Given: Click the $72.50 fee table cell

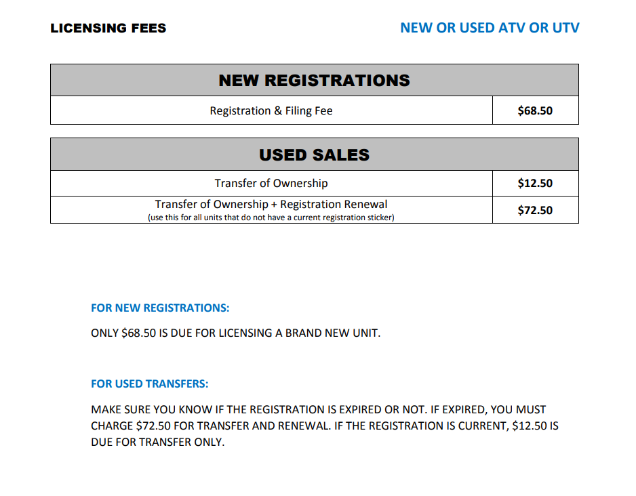Looking at the screenshot, I should tap(535, 210).
